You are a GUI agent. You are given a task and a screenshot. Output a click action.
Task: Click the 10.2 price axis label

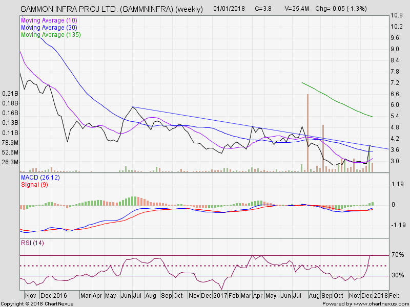397,27
